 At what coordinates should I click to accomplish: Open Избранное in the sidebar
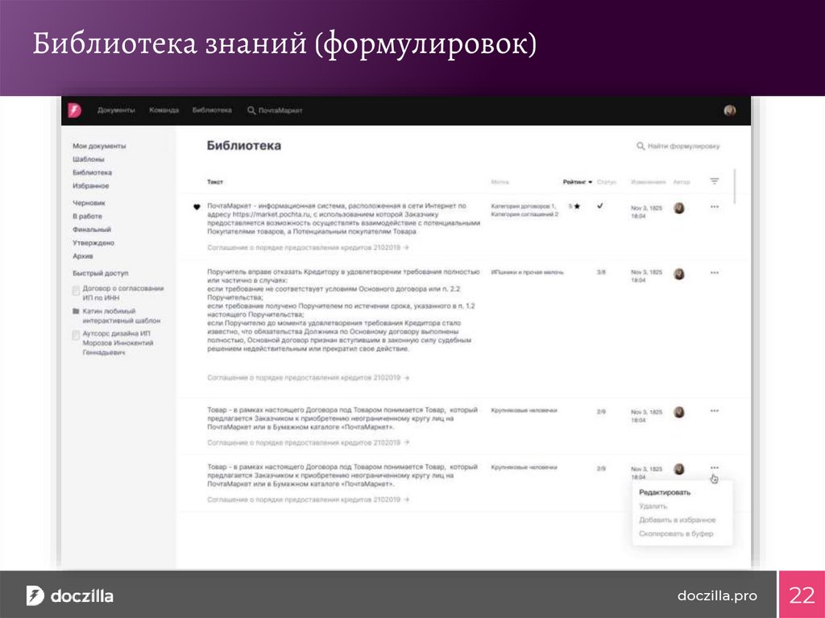[x=91, y=186]
